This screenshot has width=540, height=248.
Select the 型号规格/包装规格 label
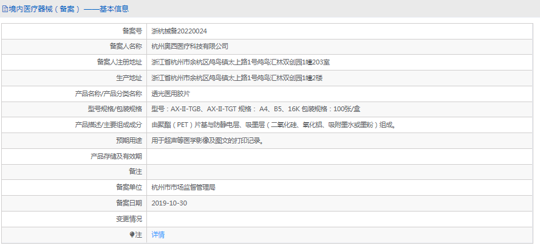[x=115, y=109]
